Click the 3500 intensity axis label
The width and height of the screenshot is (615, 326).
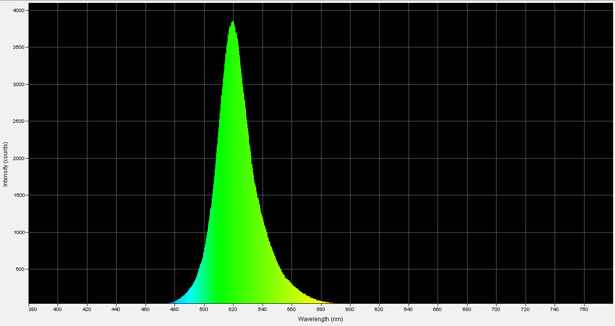tap(19, 47)
